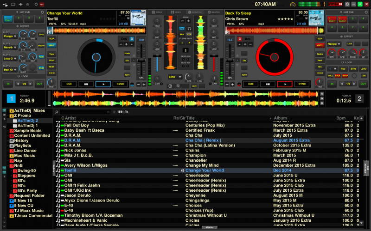Toggle right deck SNAP loop button
This screenshot has height=231, width=371.
coord(345,76)
